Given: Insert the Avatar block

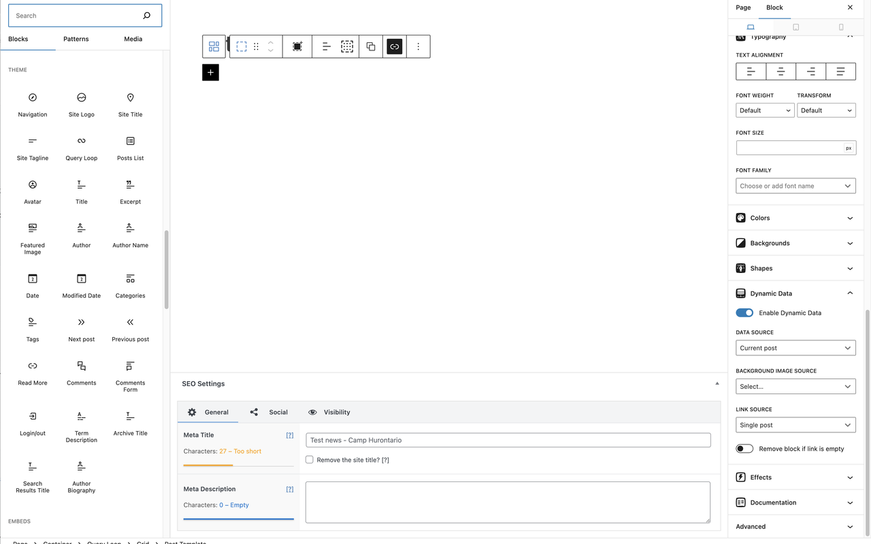Looking at the screenshot, I should click(x=33, y=192).
